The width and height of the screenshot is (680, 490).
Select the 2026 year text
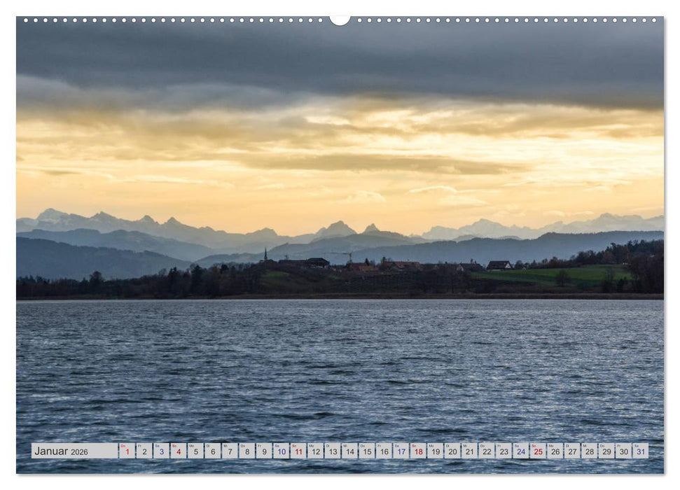pos(79,451)
